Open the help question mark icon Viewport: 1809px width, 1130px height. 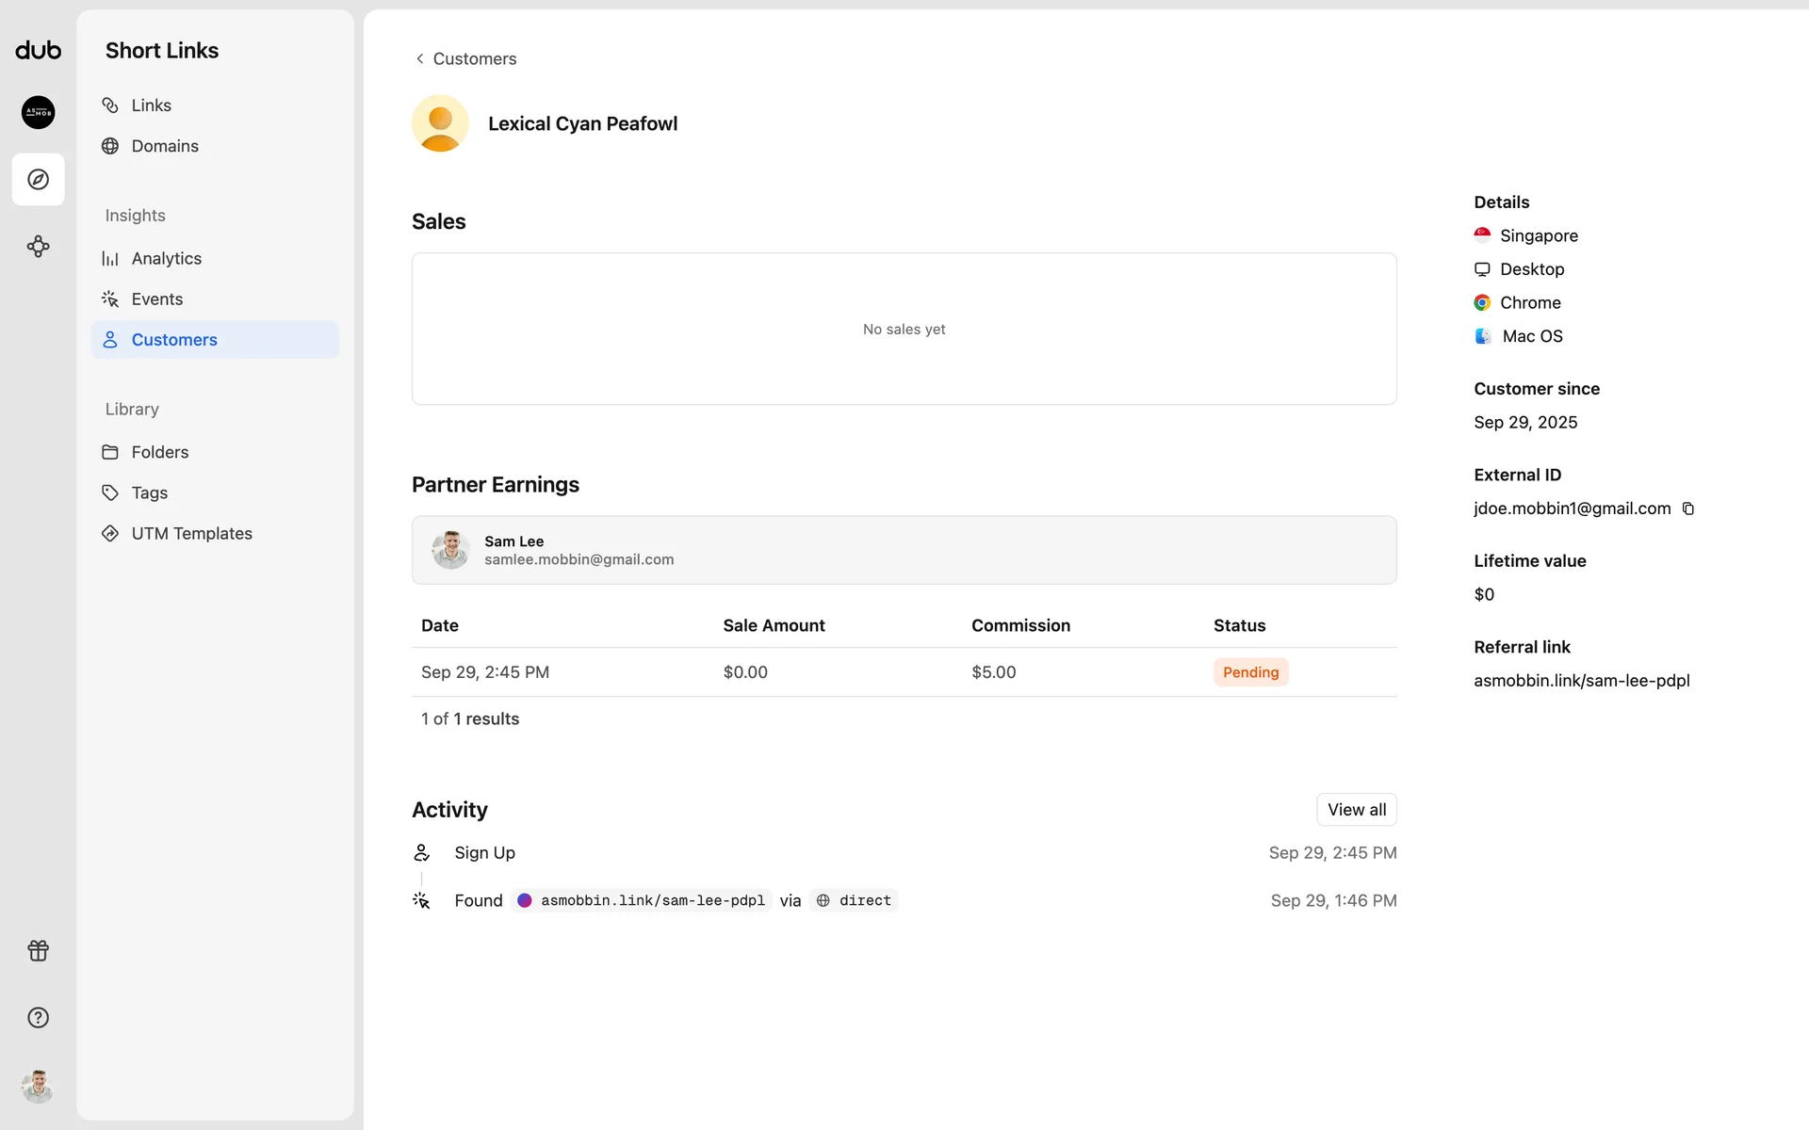pyautogui.click(x=38, y=1017)
